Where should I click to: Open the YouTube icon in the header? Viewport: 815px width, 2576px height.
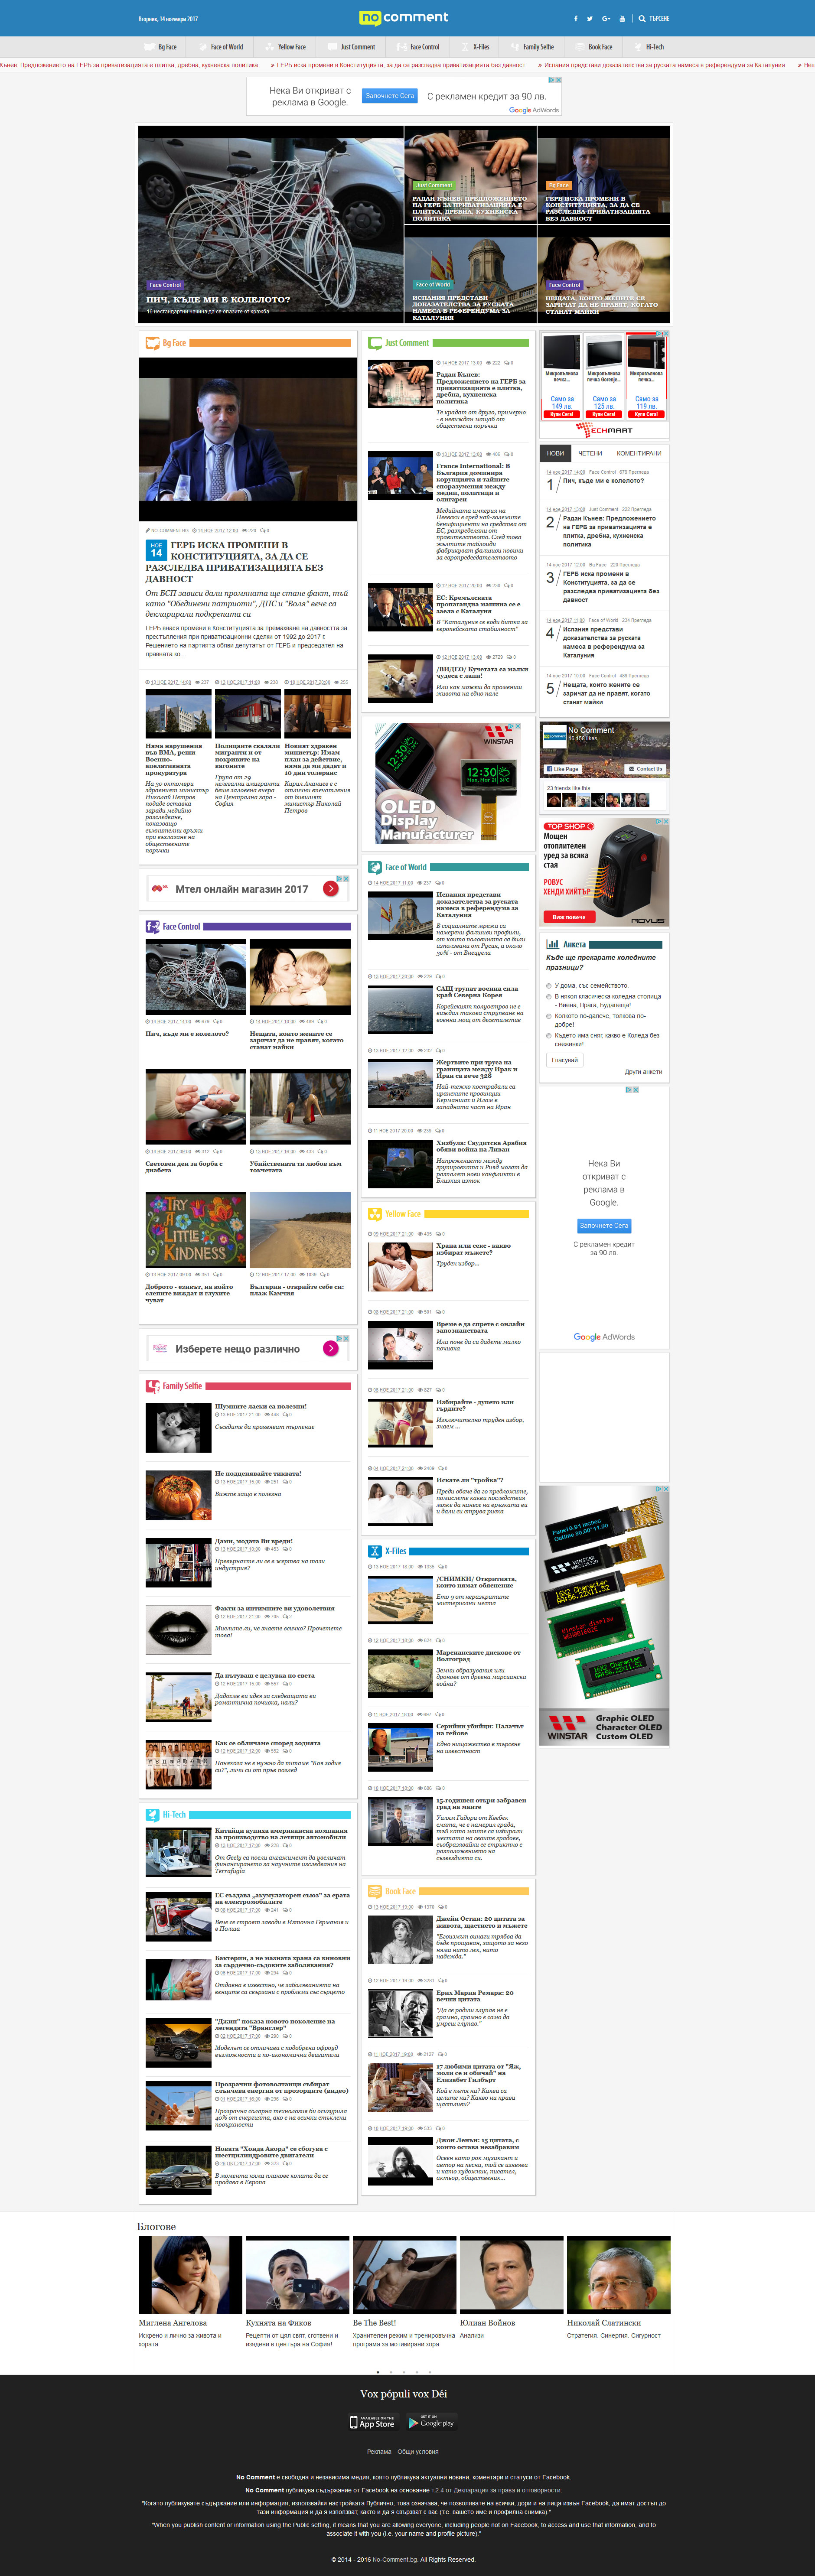622,18
